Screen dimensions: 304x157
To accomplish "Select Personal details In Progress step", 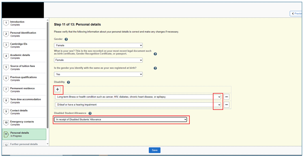I will click(24, 134).
